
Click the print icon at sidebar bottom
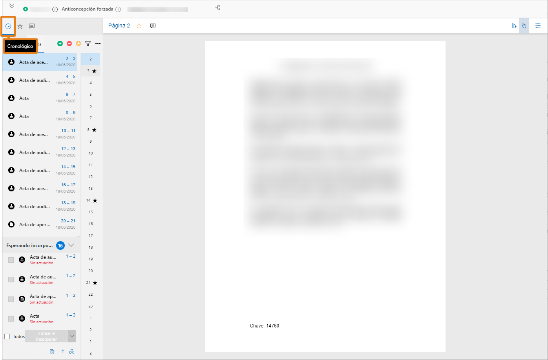coord(72,352)
